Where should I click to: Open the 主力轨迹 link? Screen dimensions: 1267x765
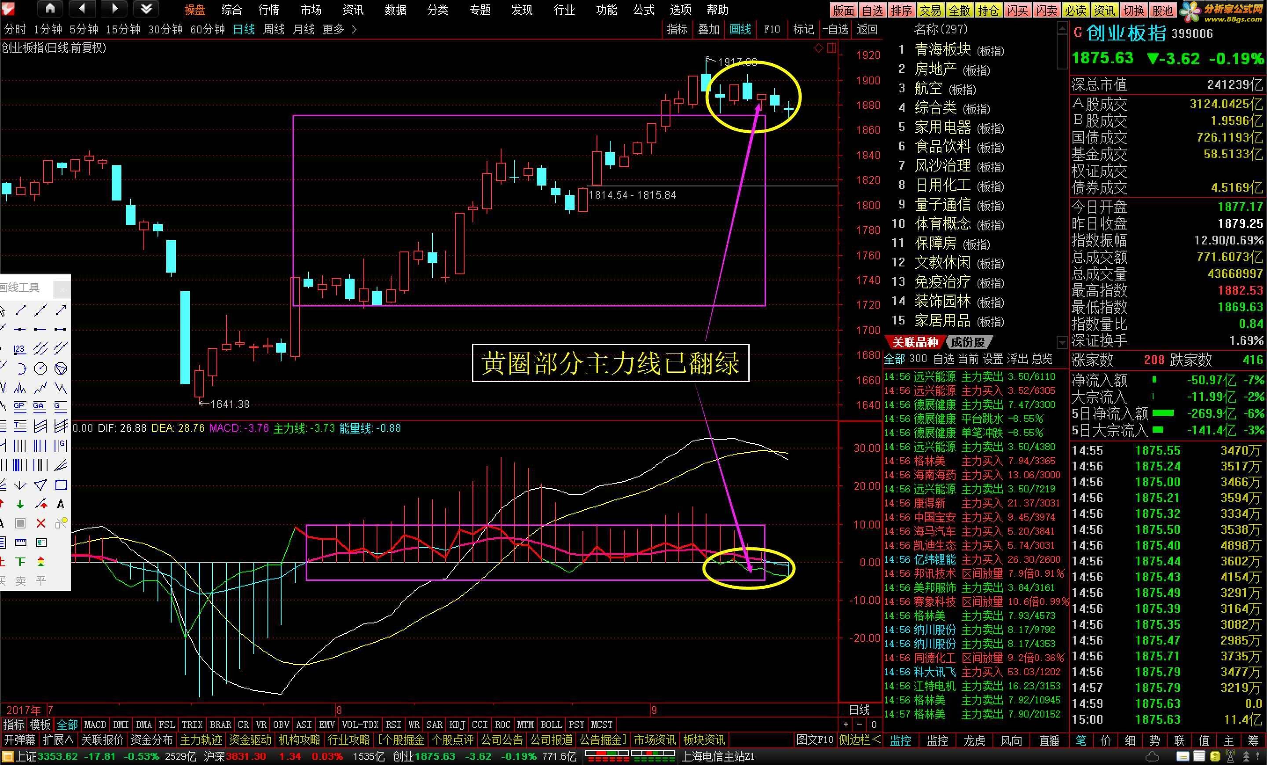pos(201,740)
